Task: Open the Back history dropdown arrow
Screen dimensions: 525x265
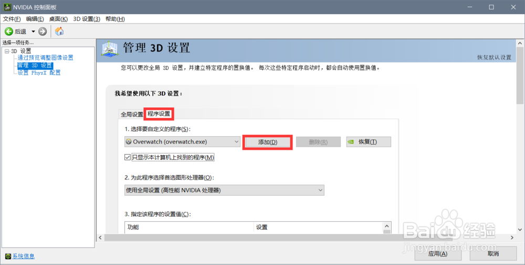Action: coord(33,32)
